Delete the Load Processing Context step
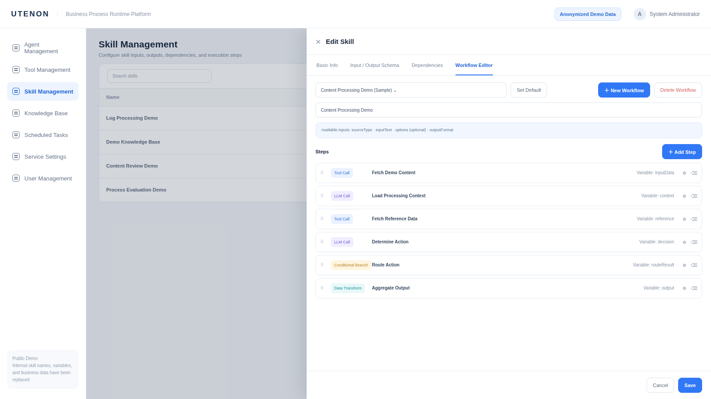The image size is (711, 399). [694, 196]
